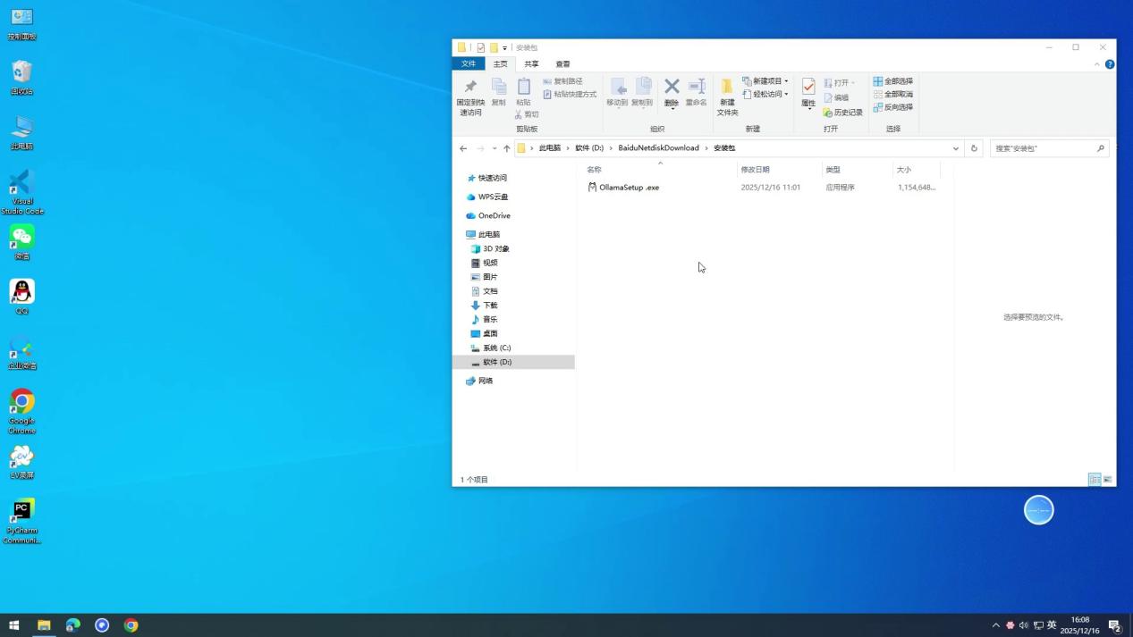Screen dimensions: 1133x637
Task: Open Google Chrome from the taskbar
Action: [131, 625]
